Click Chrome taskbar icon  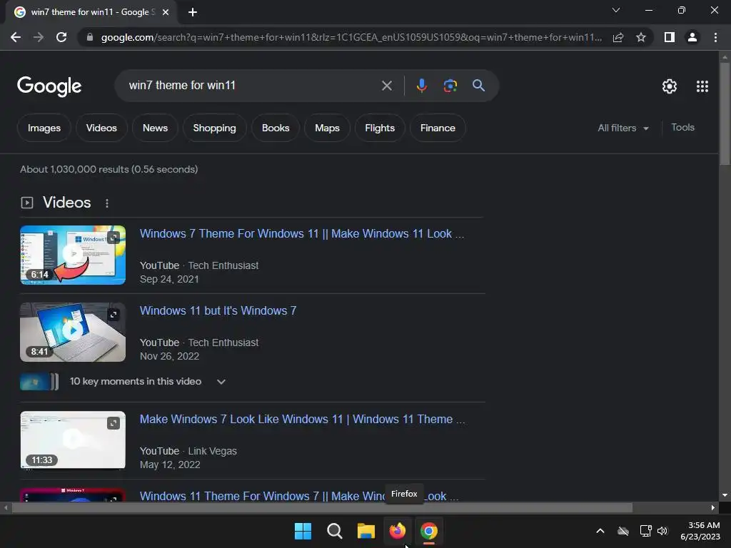point(429,531)
